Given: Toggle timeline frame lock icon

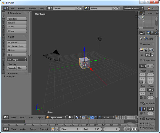Looking at the screenshot, I should pos(57,129).
